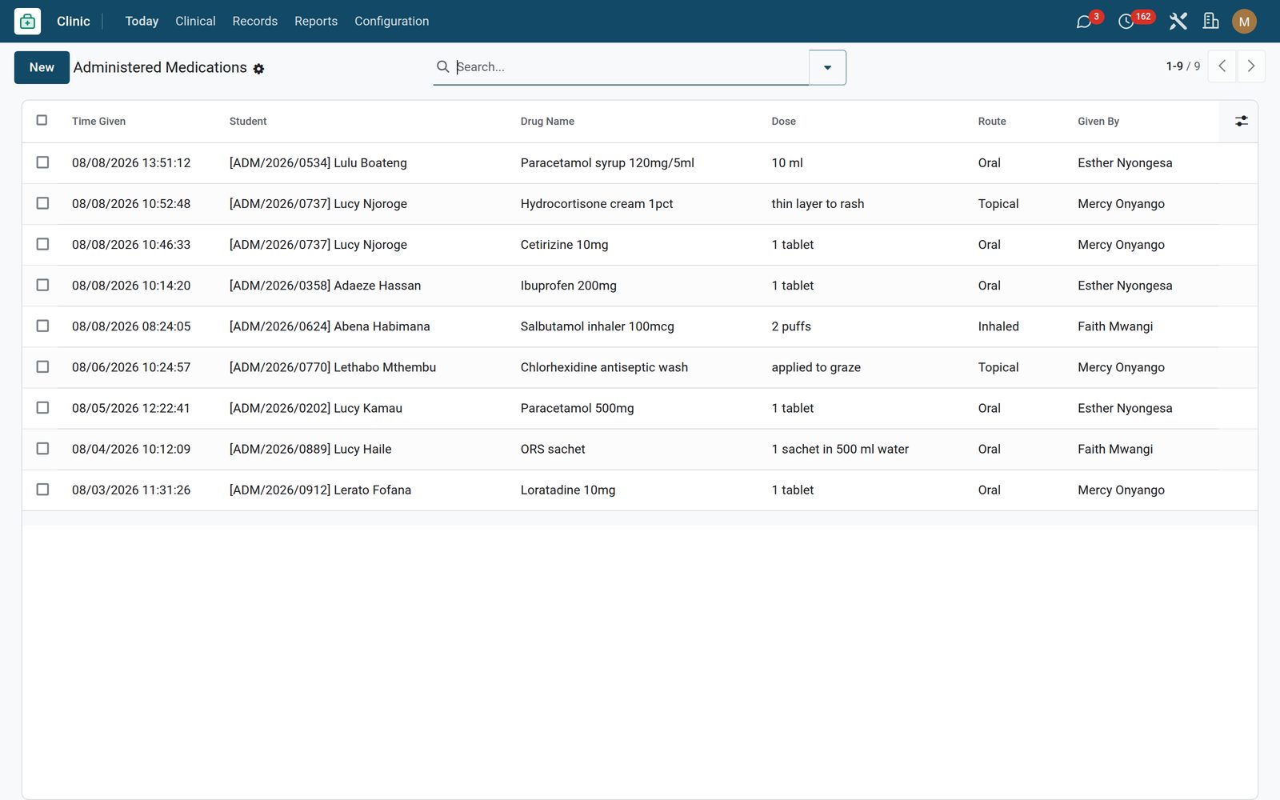
Task: Check the Lerato Fofana row checkbox
Action: (42, 490)
